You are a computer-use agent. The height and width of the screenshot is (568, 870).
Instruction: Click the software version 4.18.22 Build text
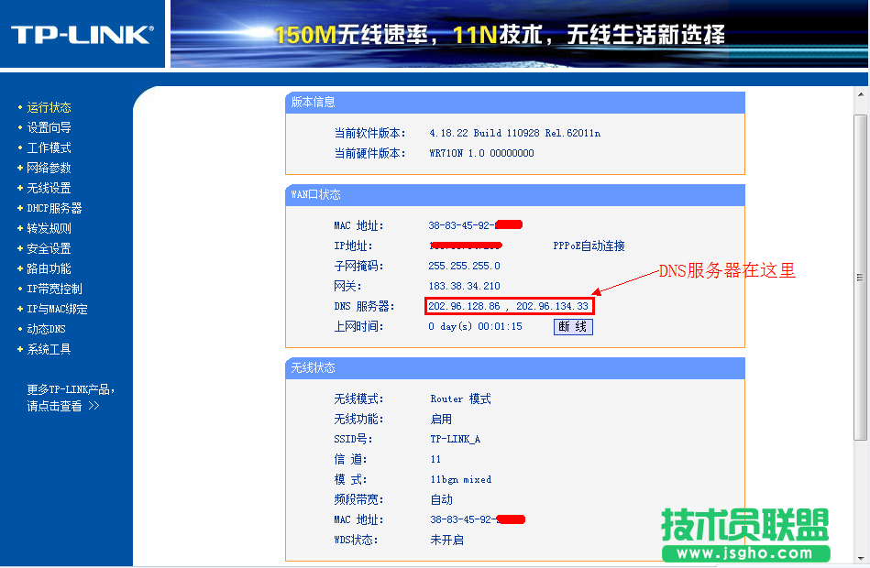pos(515,133)
